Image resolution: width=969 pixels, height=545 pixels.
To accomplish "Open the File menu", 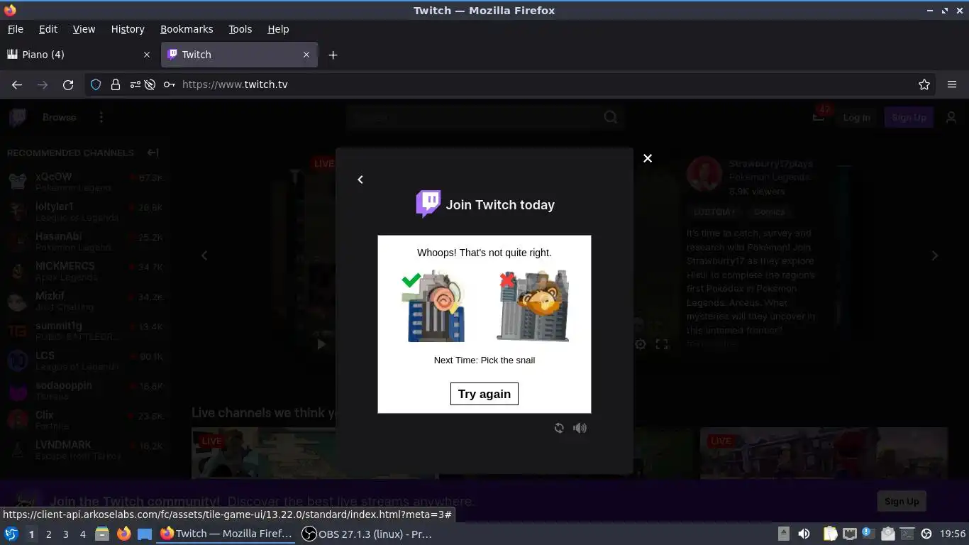I will coord(15,29).
